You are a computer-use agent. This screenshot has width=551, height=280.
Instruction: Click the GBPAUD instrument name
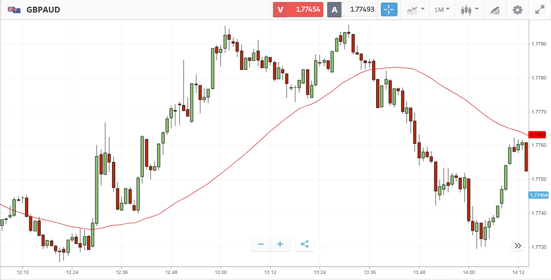pos(43,10)
